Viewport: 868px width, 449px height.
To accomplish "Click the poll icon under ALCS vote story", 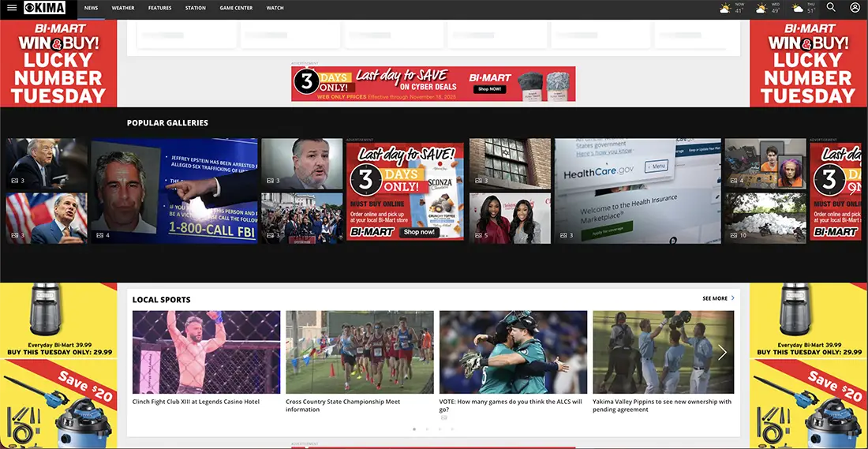I will [x=444, y=417].
